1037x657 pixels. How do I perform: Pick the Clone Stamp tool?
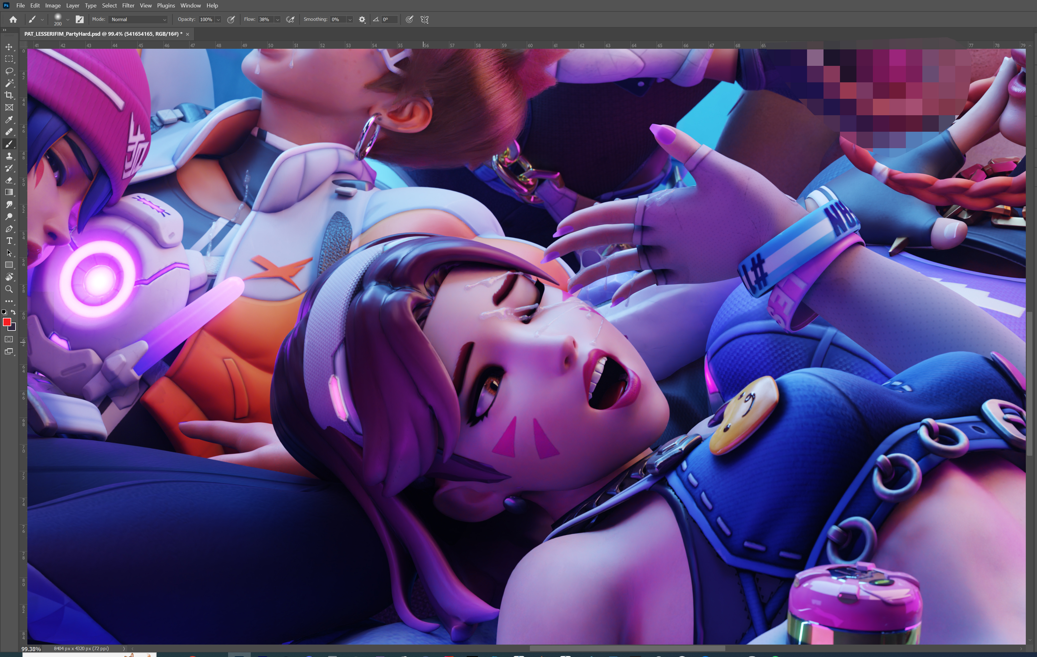click(x=9, y=156)
